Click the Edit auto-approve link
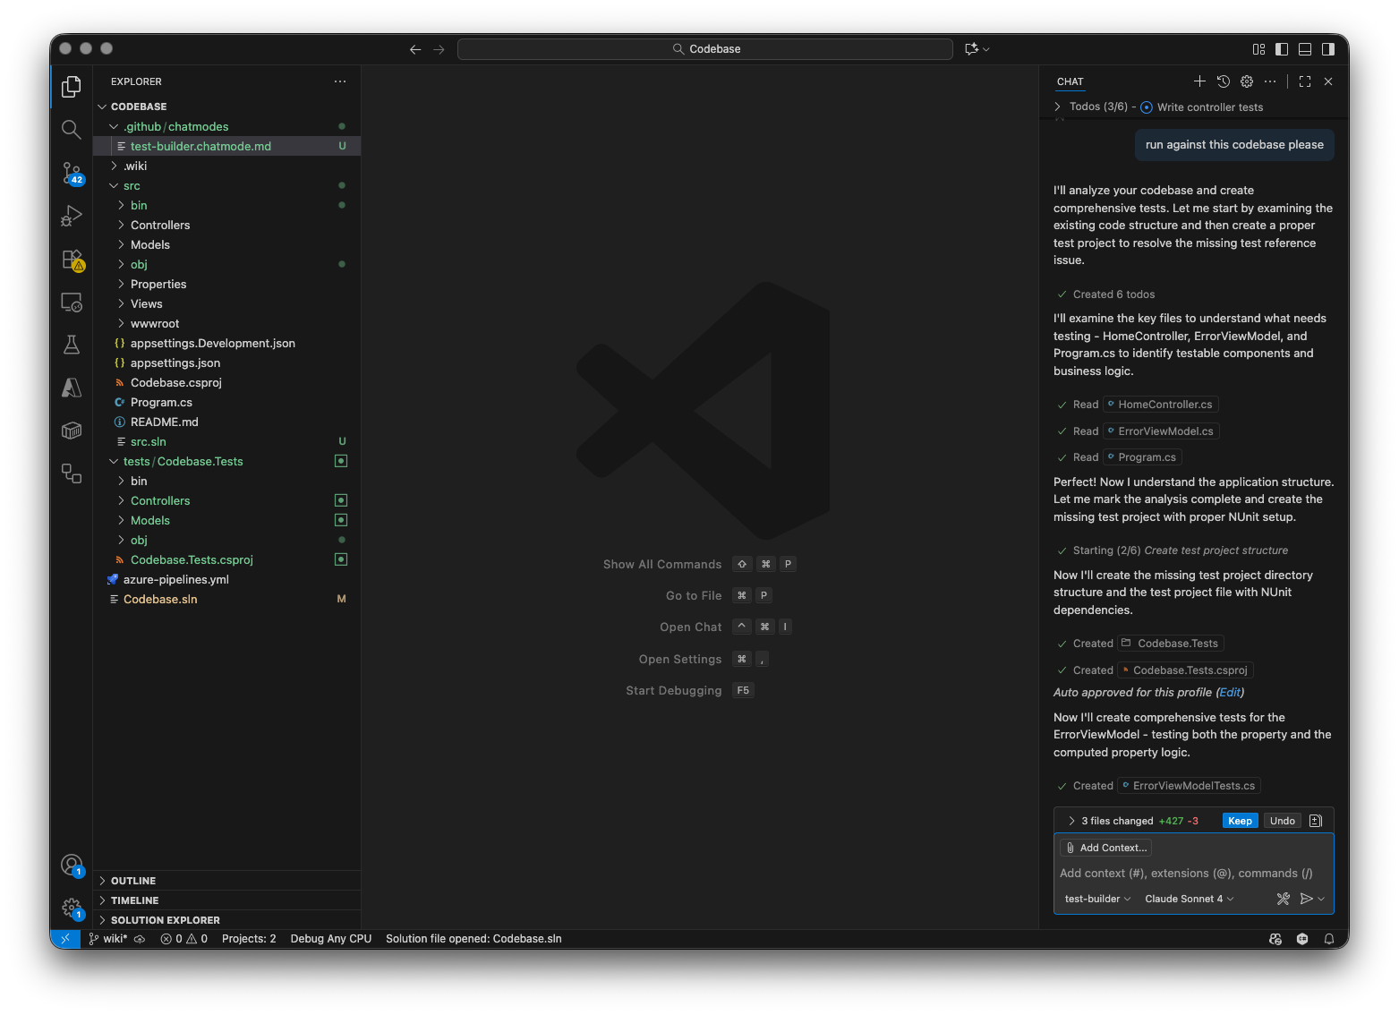This screenshot has width=1399, height=1015. 1230,692
